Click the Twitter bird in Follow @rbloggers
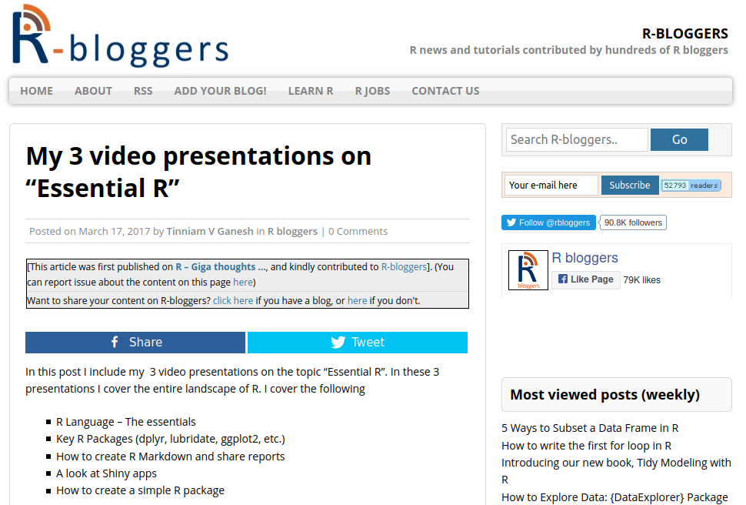746x505 pixels. coord(511,222)
